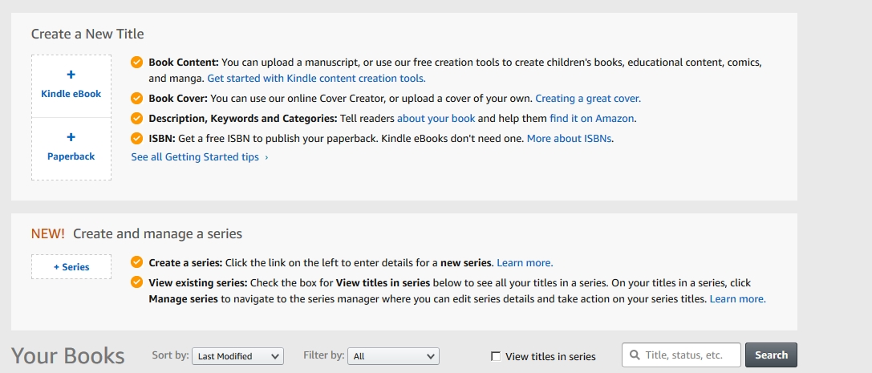The height and width of the screenshot is (373, 872).
Task: Click the plus icon above Paperback
Action: 71,137
